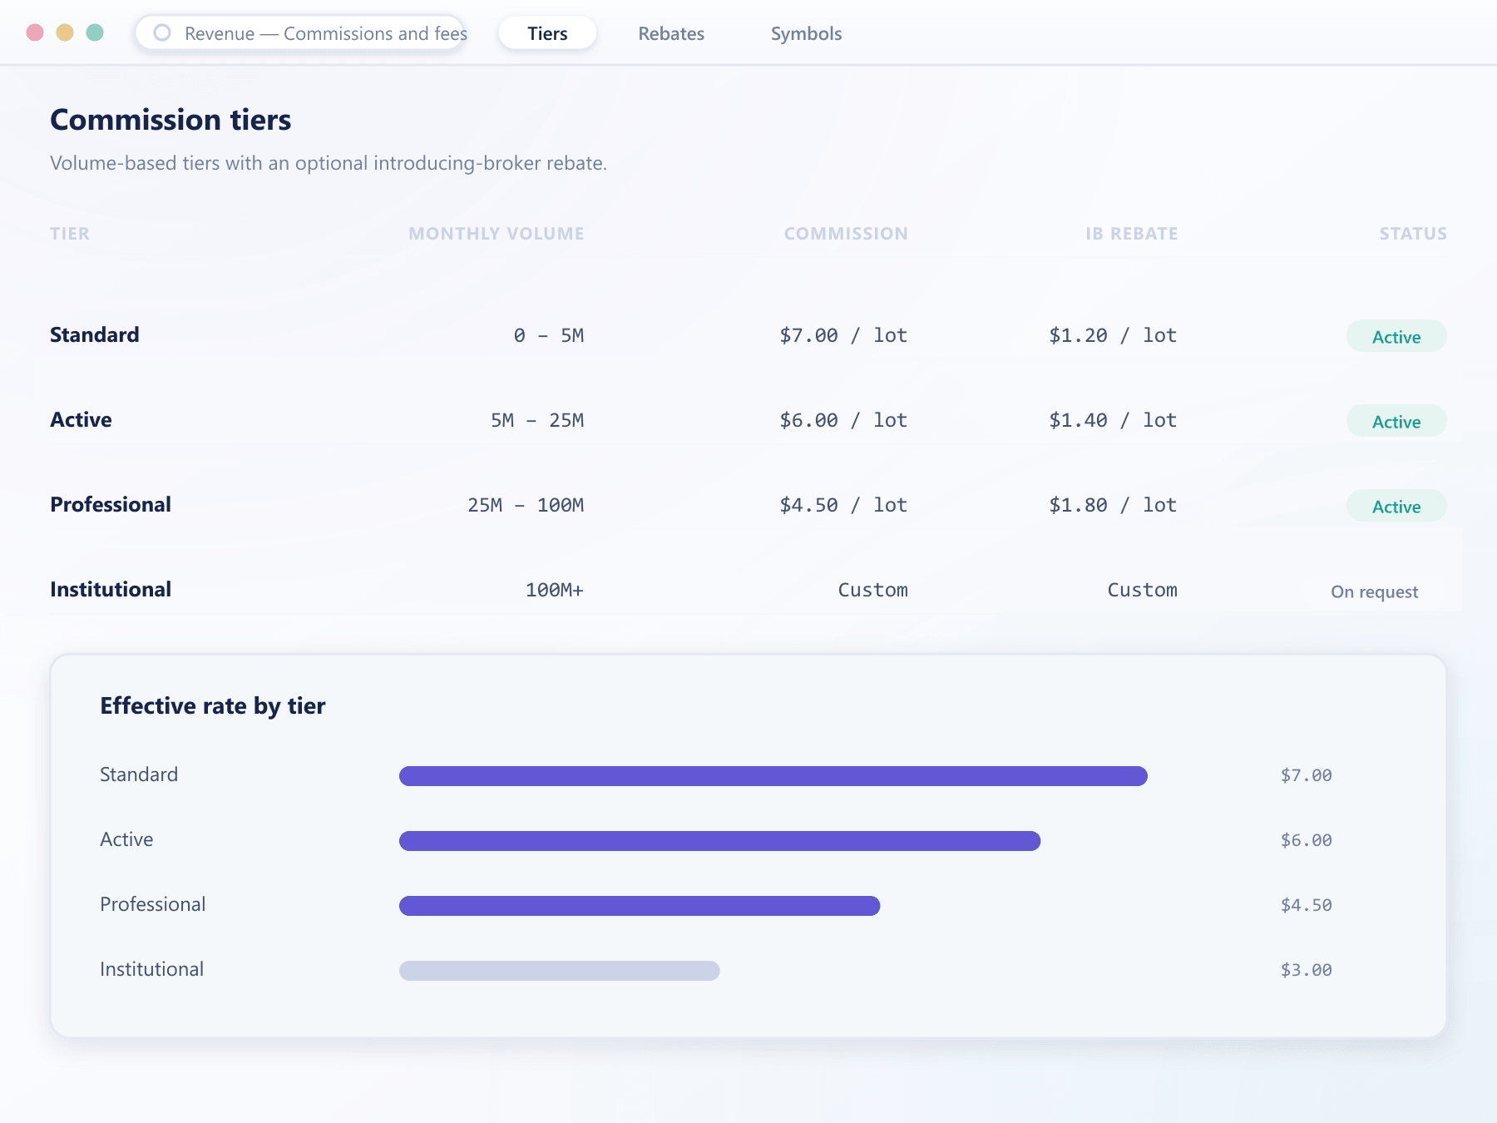Select the Standard tier name in the table
Screen dimensions: 1497x1123
click(x=95, y=334)
